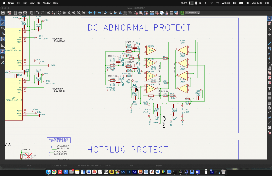272x176 pixels.
Task: Open the Go menu
Action: (39, 3)
